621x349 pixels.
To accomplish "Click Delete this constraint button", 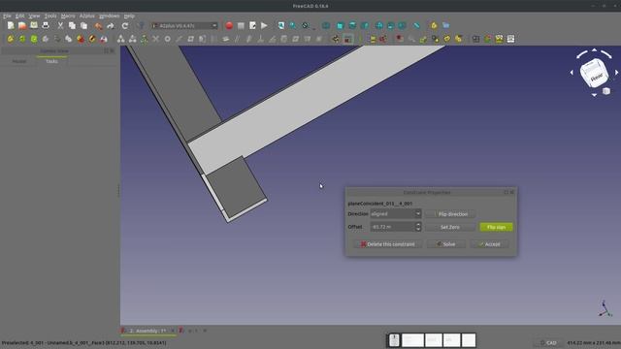I will 388,244.
